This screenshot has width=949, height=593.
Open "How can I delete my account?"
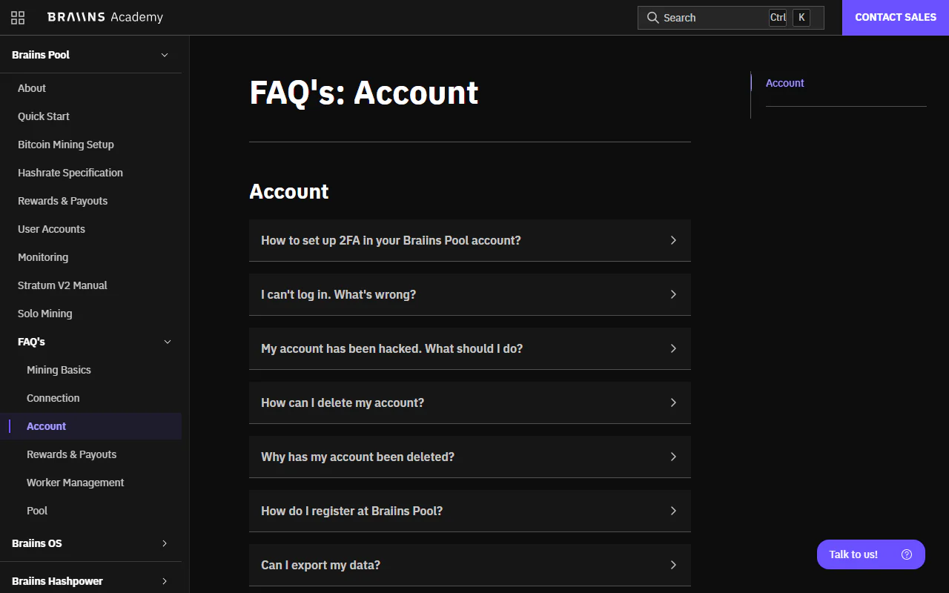(x=470, y=402)
